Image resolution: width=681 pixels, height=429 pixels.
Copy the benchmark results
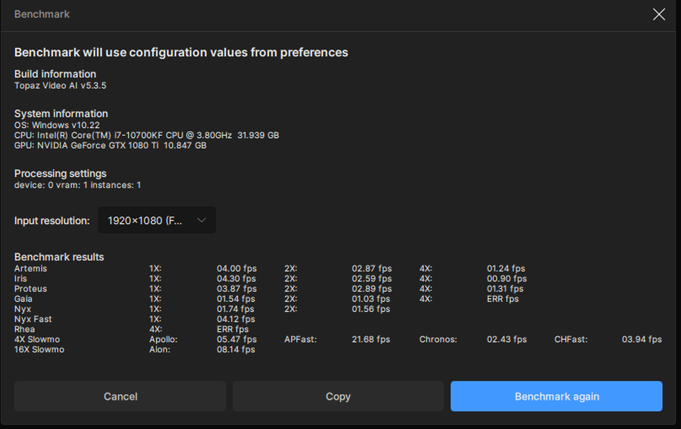tap(338, 396)
